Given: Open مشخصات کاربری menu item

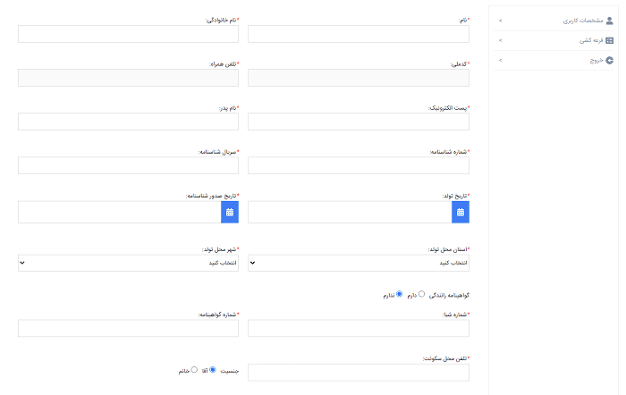Looking at the screenshot, I should pos(582,20).
